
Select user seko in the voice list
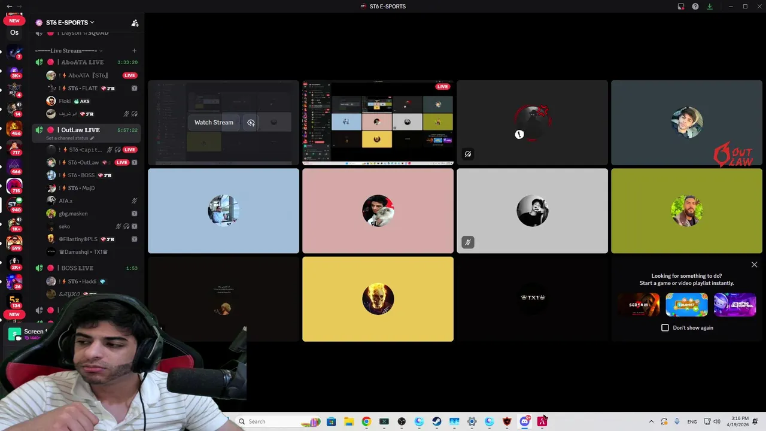(91, 226)
